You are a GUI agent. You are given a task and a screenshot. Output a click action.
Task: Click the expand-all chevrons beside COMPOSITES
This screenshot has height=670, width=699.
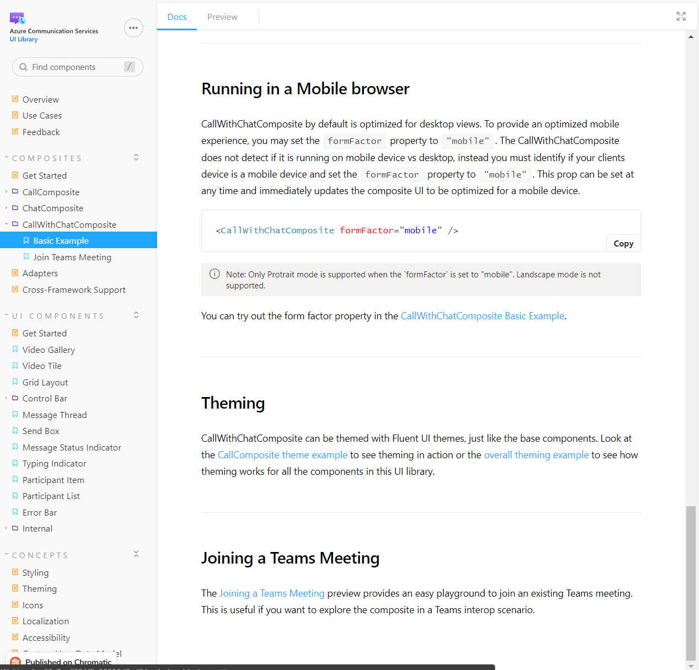pyautogui.click(x=136, y=157)
